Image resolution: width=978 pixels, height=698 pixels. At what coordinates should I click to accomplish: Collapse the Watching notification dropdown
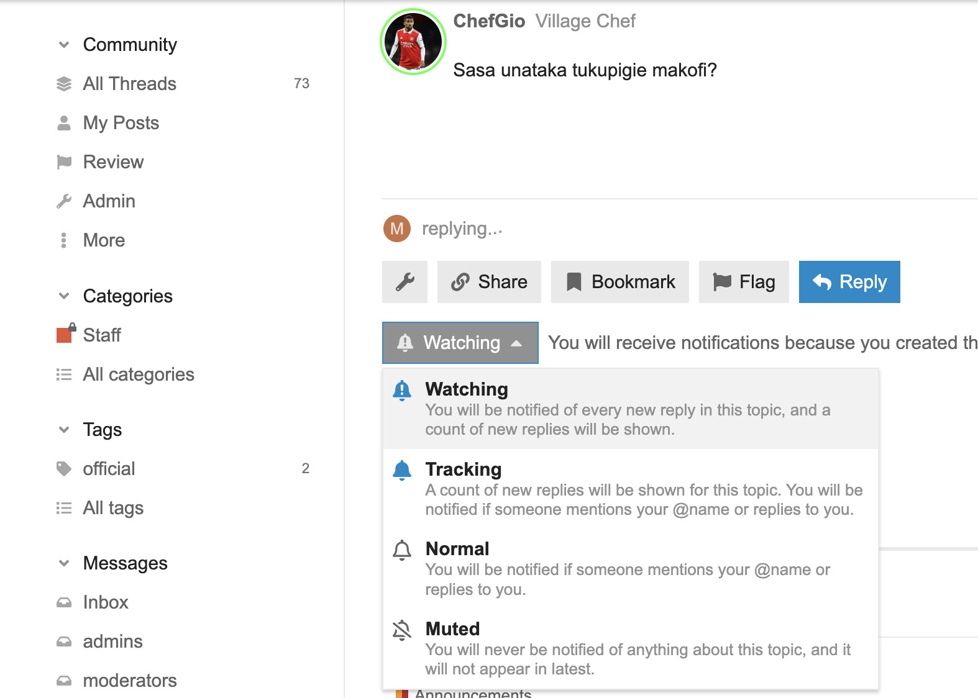pyautogui.click(x=460, y=343)
